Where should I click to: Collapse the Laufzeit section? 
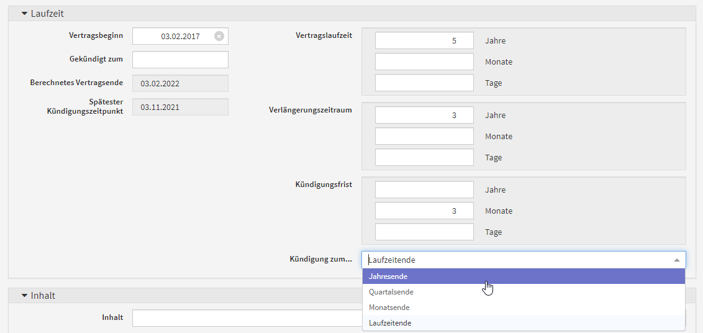[25, 13]
